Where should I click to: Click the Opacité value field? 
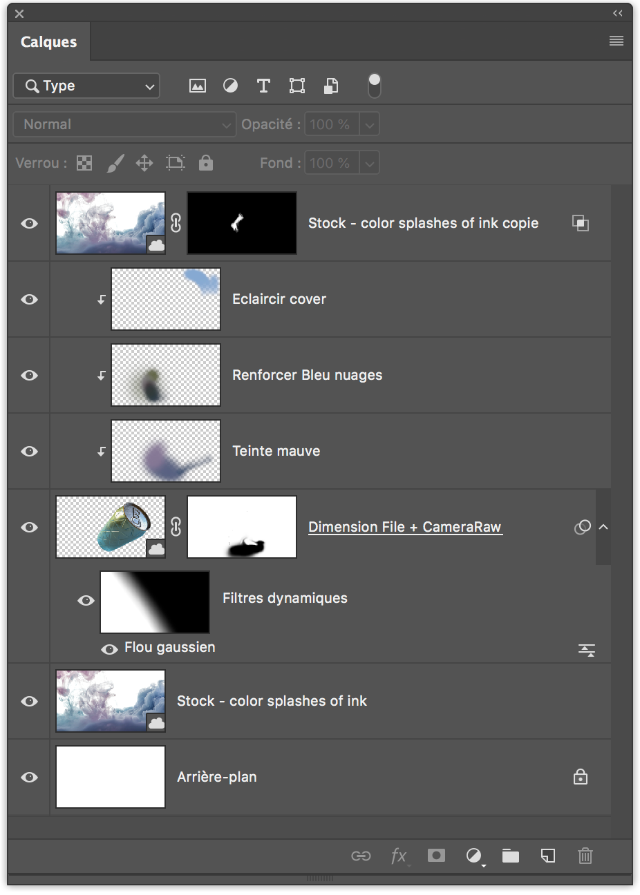coord(332,124)
